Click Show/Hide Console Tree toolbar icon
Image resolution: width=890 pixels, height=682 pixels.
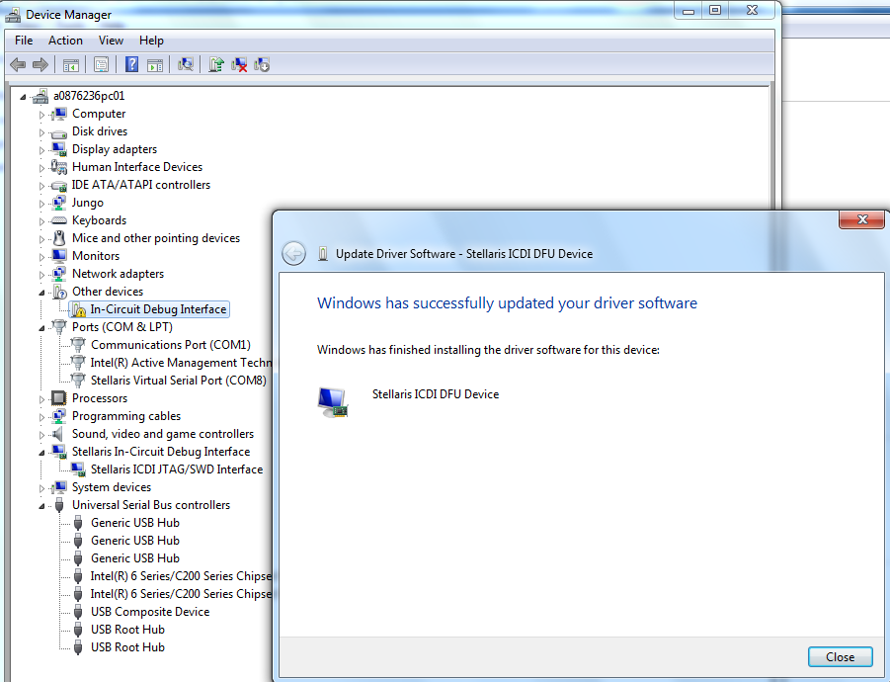pyautogui.click(x=71, y=65)
